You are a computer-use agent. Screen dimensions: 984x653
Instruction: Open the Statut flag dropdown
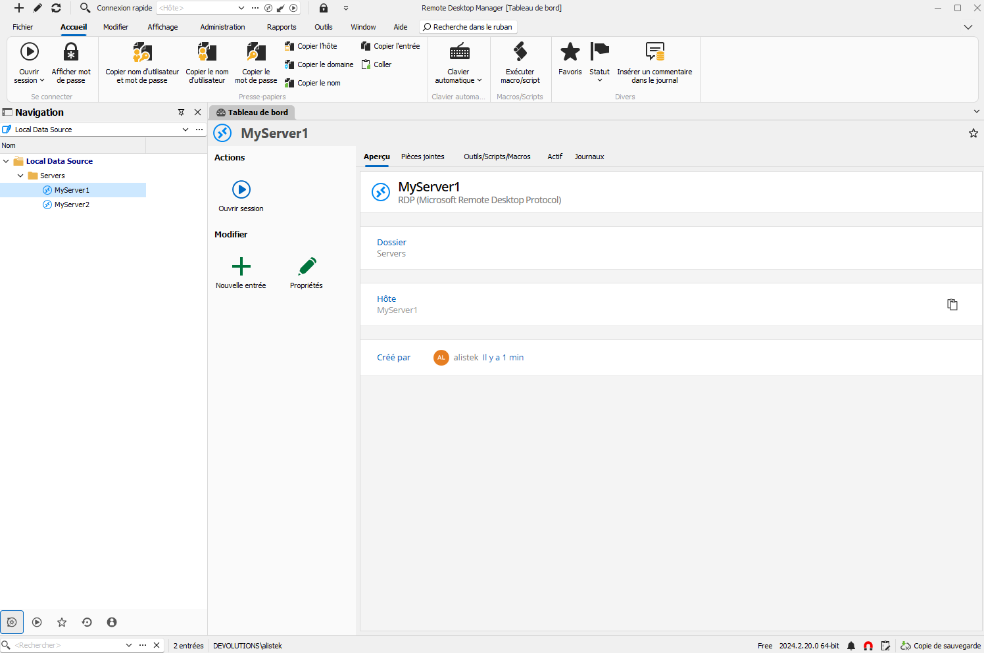[x=600, y=62]
